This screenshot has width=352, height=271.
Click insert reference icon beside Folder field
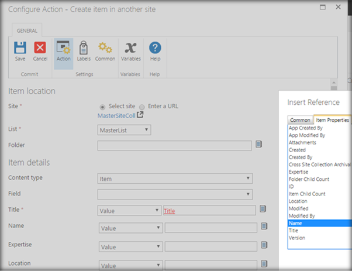pyautogui.click(x=258, y=145)
